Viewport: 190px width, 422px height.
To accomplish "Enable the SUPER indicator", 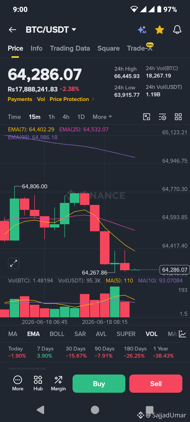I will [126, 334].
